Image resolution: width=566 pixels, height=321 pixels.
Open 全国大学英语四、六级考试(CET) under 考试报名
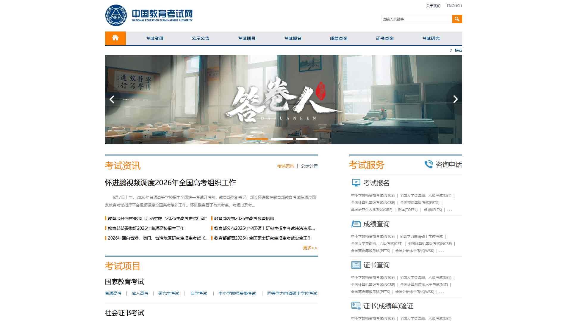[426, 196]
